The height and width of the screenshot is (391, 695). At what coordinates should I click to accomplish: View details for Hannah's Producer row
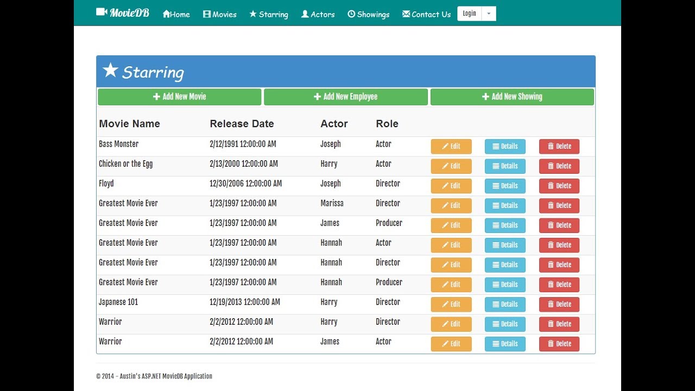505,285
